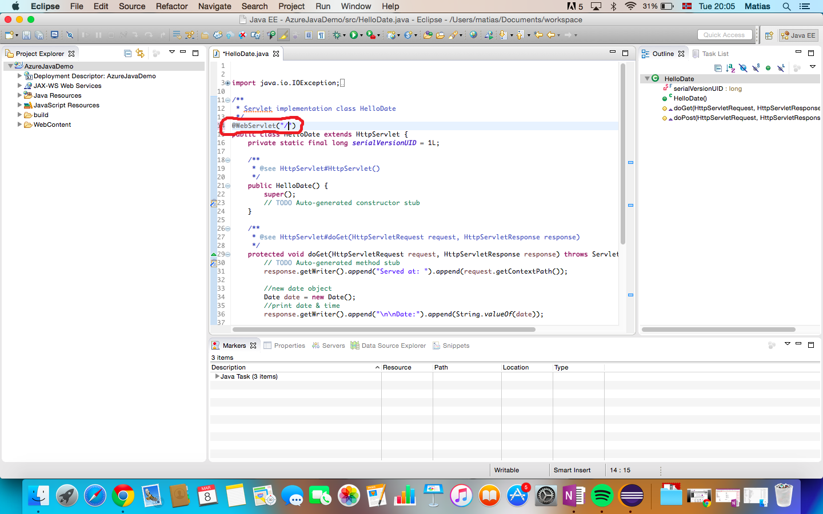
Task: Expand the Java Task (3 items) row
Action: click(217, 376)
